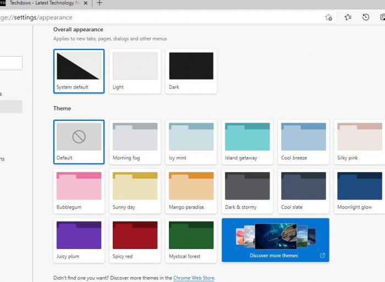Choose the Bubblegum theme
The width and height of the screenshot is (385, 282).
click(79, 191)
